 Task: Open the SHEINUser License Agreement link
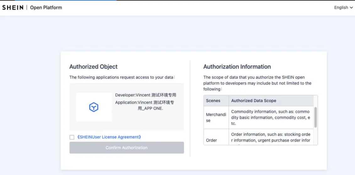coord(110,137)
